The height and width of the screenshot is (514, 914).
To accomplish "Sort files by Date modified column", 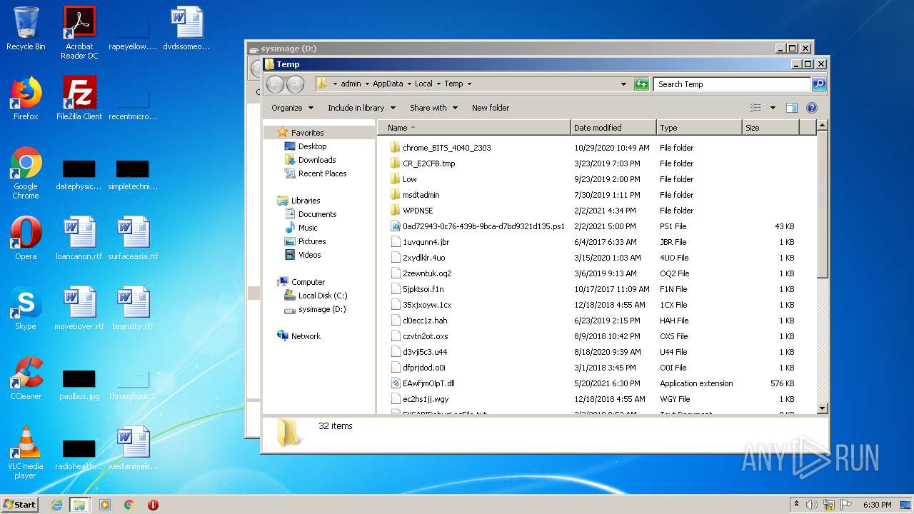I will pyautogui.click(x=613, y=128).
